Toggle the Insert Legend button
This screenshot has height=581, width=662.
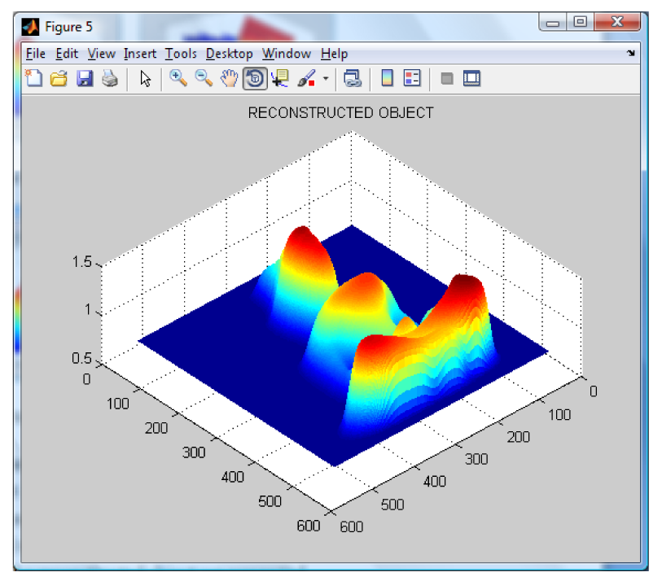click(412, 79)
